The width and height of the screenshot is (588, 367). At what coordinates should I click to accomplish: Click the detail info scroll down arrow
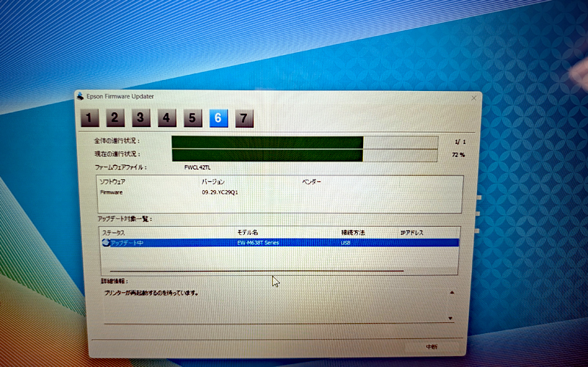pyautogui.click(x=451, y=319)
